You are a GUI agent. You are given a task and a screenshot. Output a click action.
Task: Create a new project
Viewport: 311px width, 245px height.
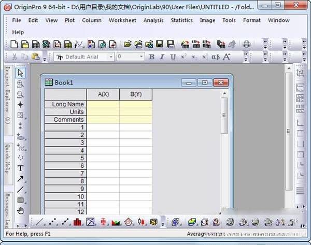point(14,44)
